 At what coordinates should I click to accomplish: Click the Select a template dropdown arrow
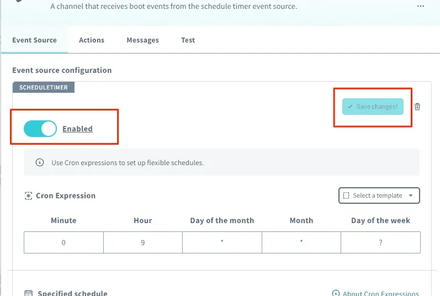pos(411,195)
